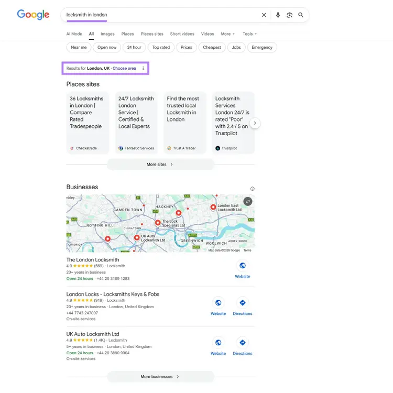Apply the Cheapest filter chip

point(212,47)
